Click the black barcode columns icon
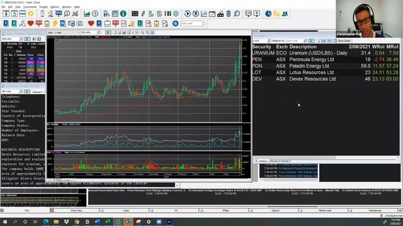The image size is (403, 226). [x=167, y=14]
